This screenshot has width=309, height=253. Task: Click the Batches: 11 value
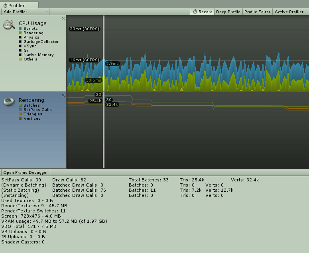[x=142, y=190]
